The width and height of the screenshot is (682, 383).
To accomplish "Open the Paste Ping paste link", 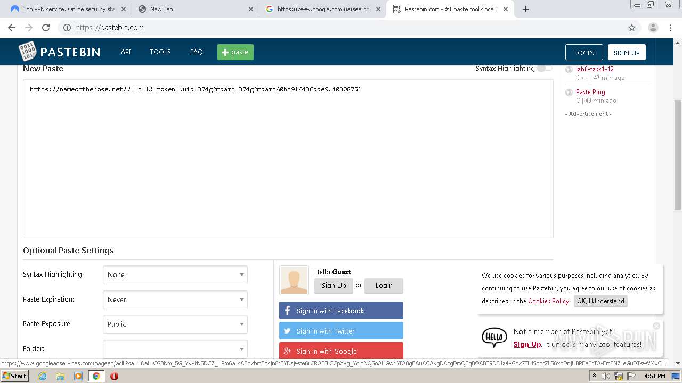I will 590,92.
